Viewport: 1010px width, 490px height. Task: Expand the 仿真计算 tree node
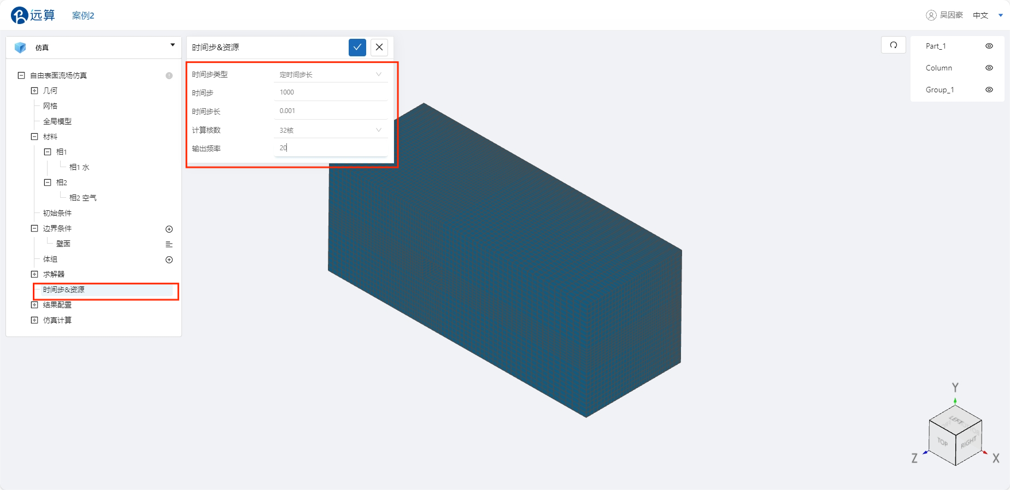(x=34, y=320)
